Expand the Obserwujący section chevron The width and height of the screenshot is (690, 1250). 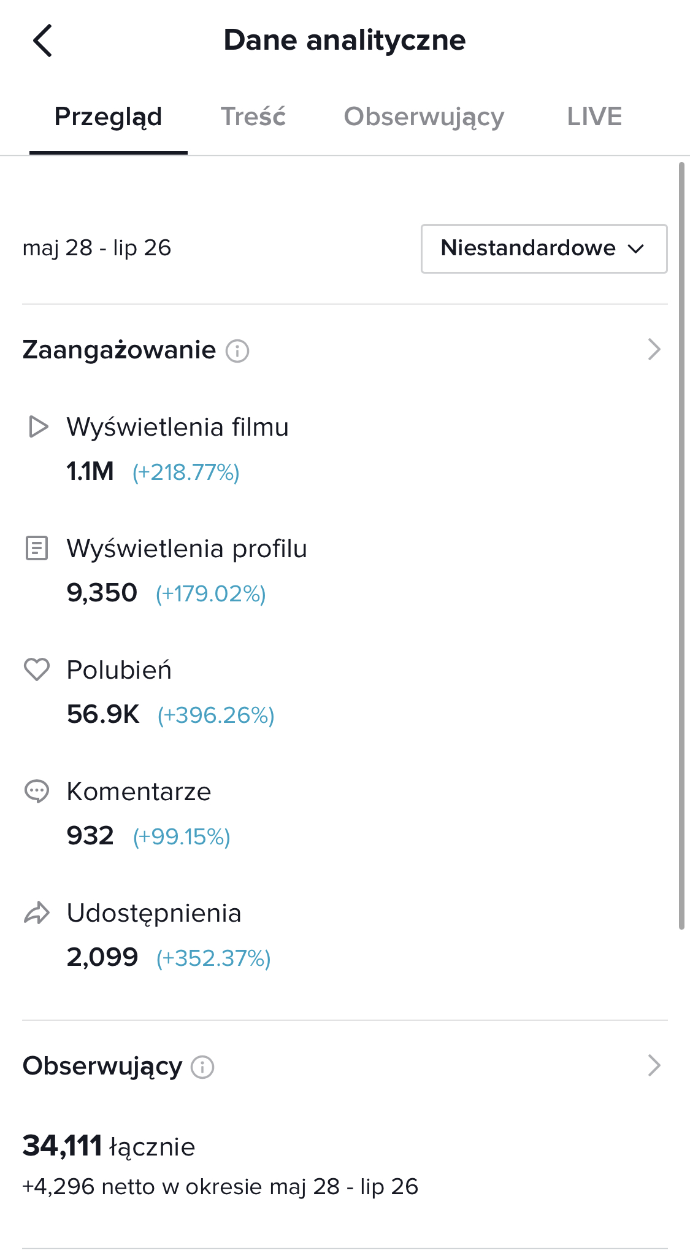point(654,1066)
